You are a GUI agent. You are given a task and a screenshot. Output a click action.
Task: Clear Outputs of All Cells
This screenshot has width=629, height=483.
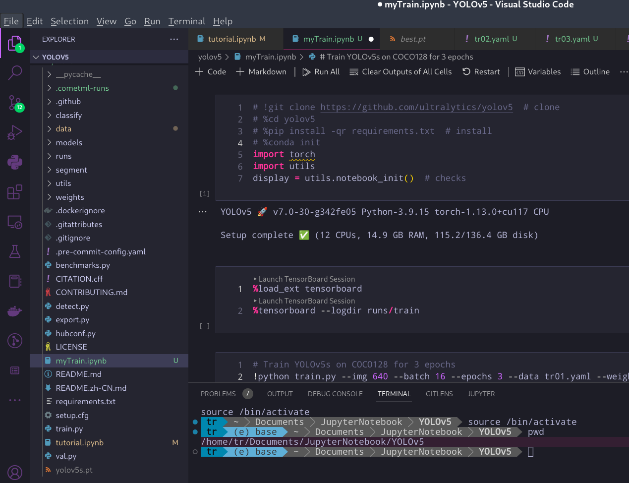pyautogui.click(x=400, y=72)
